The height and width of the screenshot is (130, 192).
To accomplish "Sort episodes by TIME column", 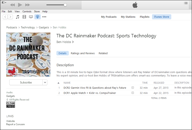I will (x=145, y=83).
